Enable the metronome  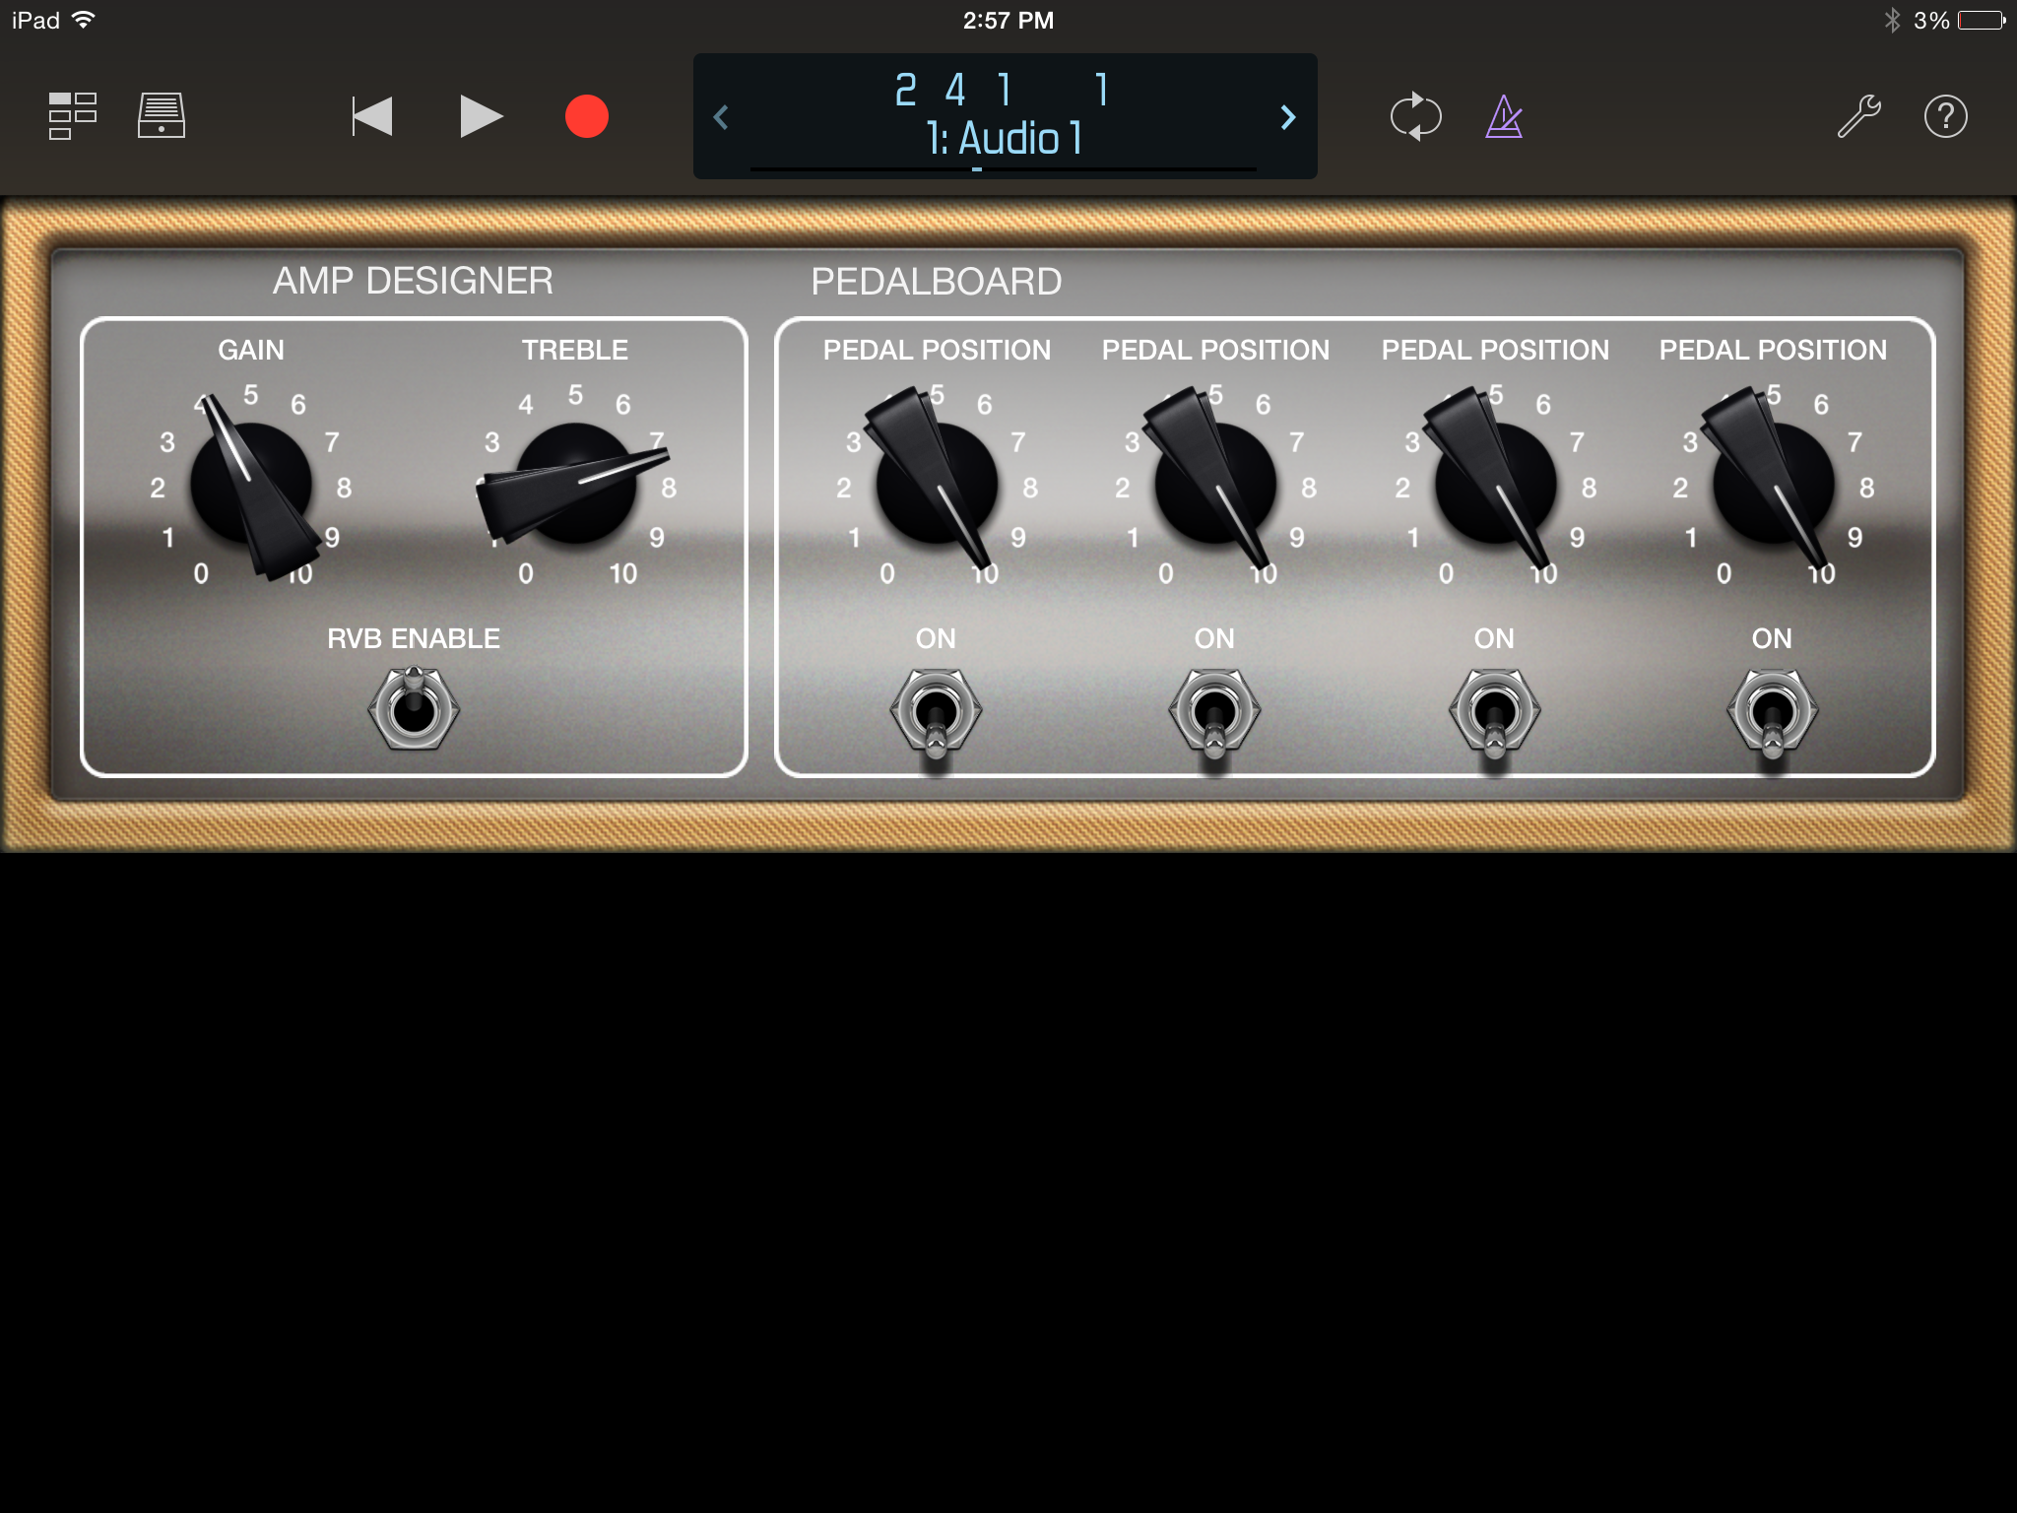pyautogui.click(x=1504, y=115)
